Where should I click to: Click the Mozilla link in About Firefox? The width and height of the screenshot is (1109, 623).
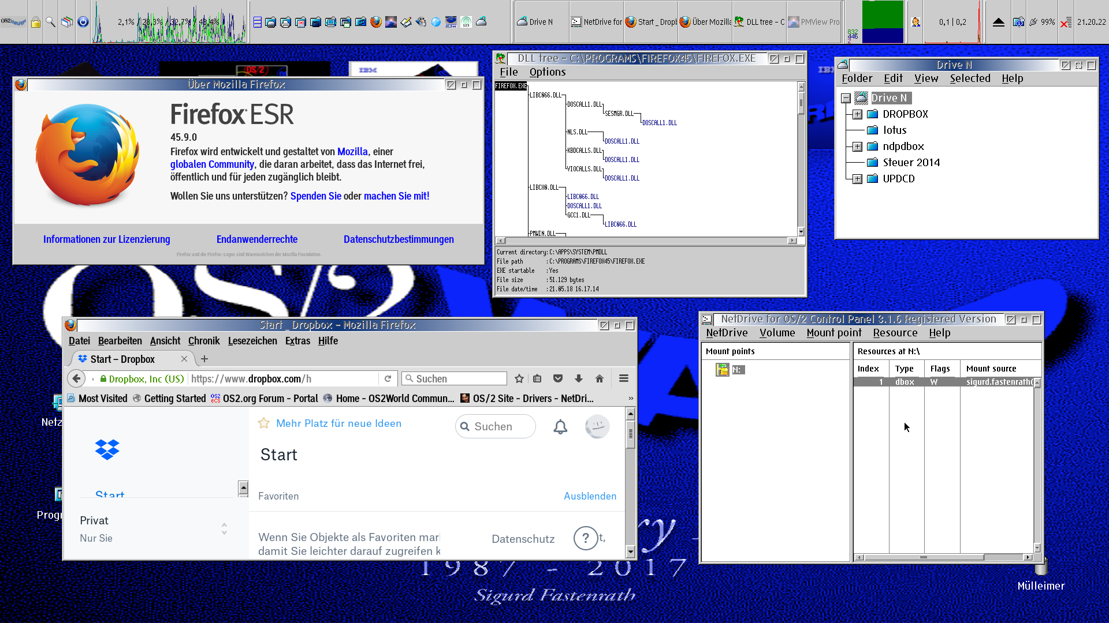352,152
